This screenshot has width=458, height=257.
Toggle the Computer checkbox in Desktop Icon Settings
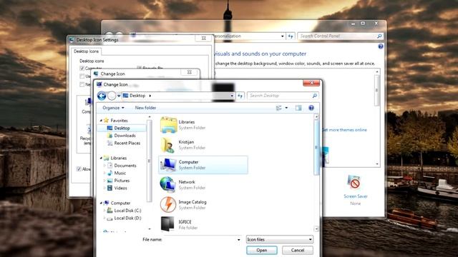click(82, 69)
